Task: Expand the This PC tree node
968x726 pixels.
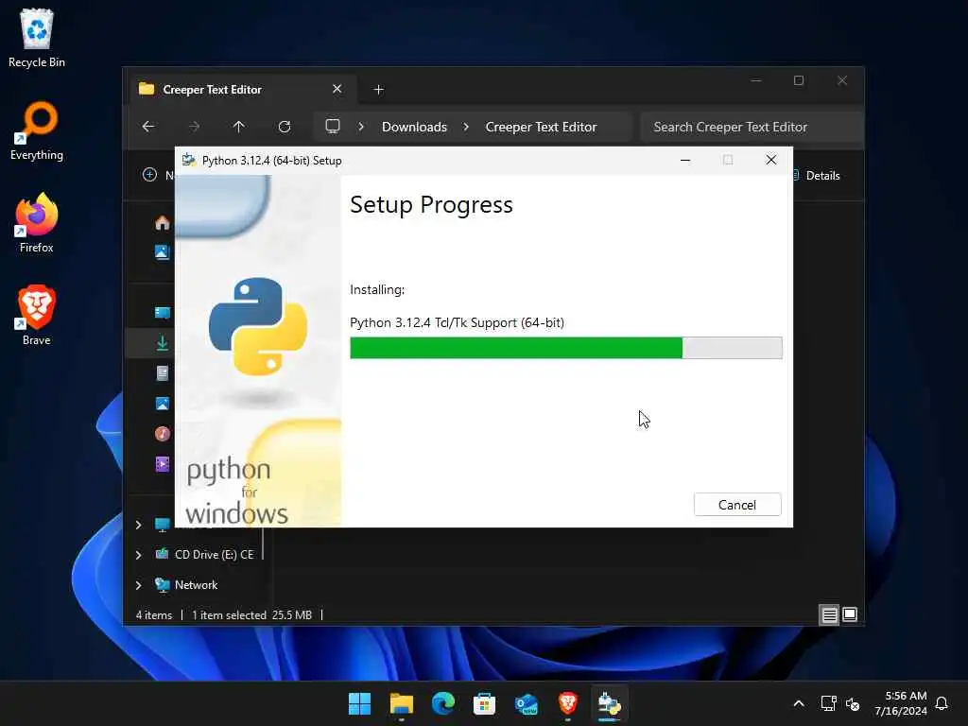Action: click(x=138, y=525)
